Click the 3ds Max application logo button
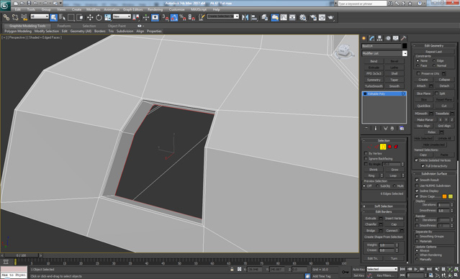This screenshot has height=279, width=460. click(x=5, y=5)
